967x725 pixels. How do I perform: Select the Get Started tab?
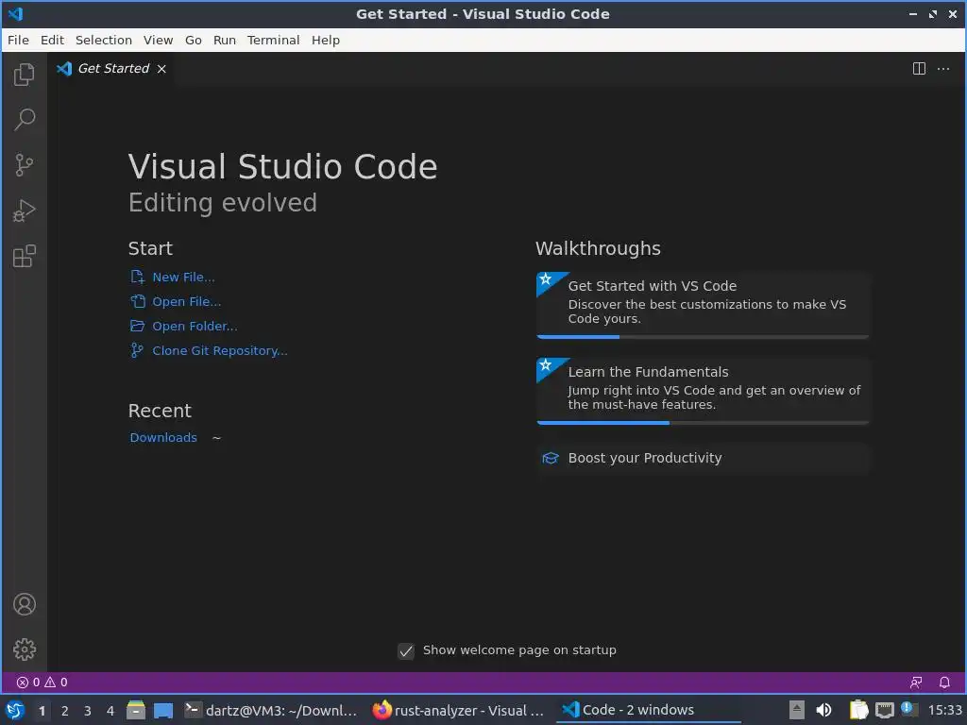coord(111,68)
